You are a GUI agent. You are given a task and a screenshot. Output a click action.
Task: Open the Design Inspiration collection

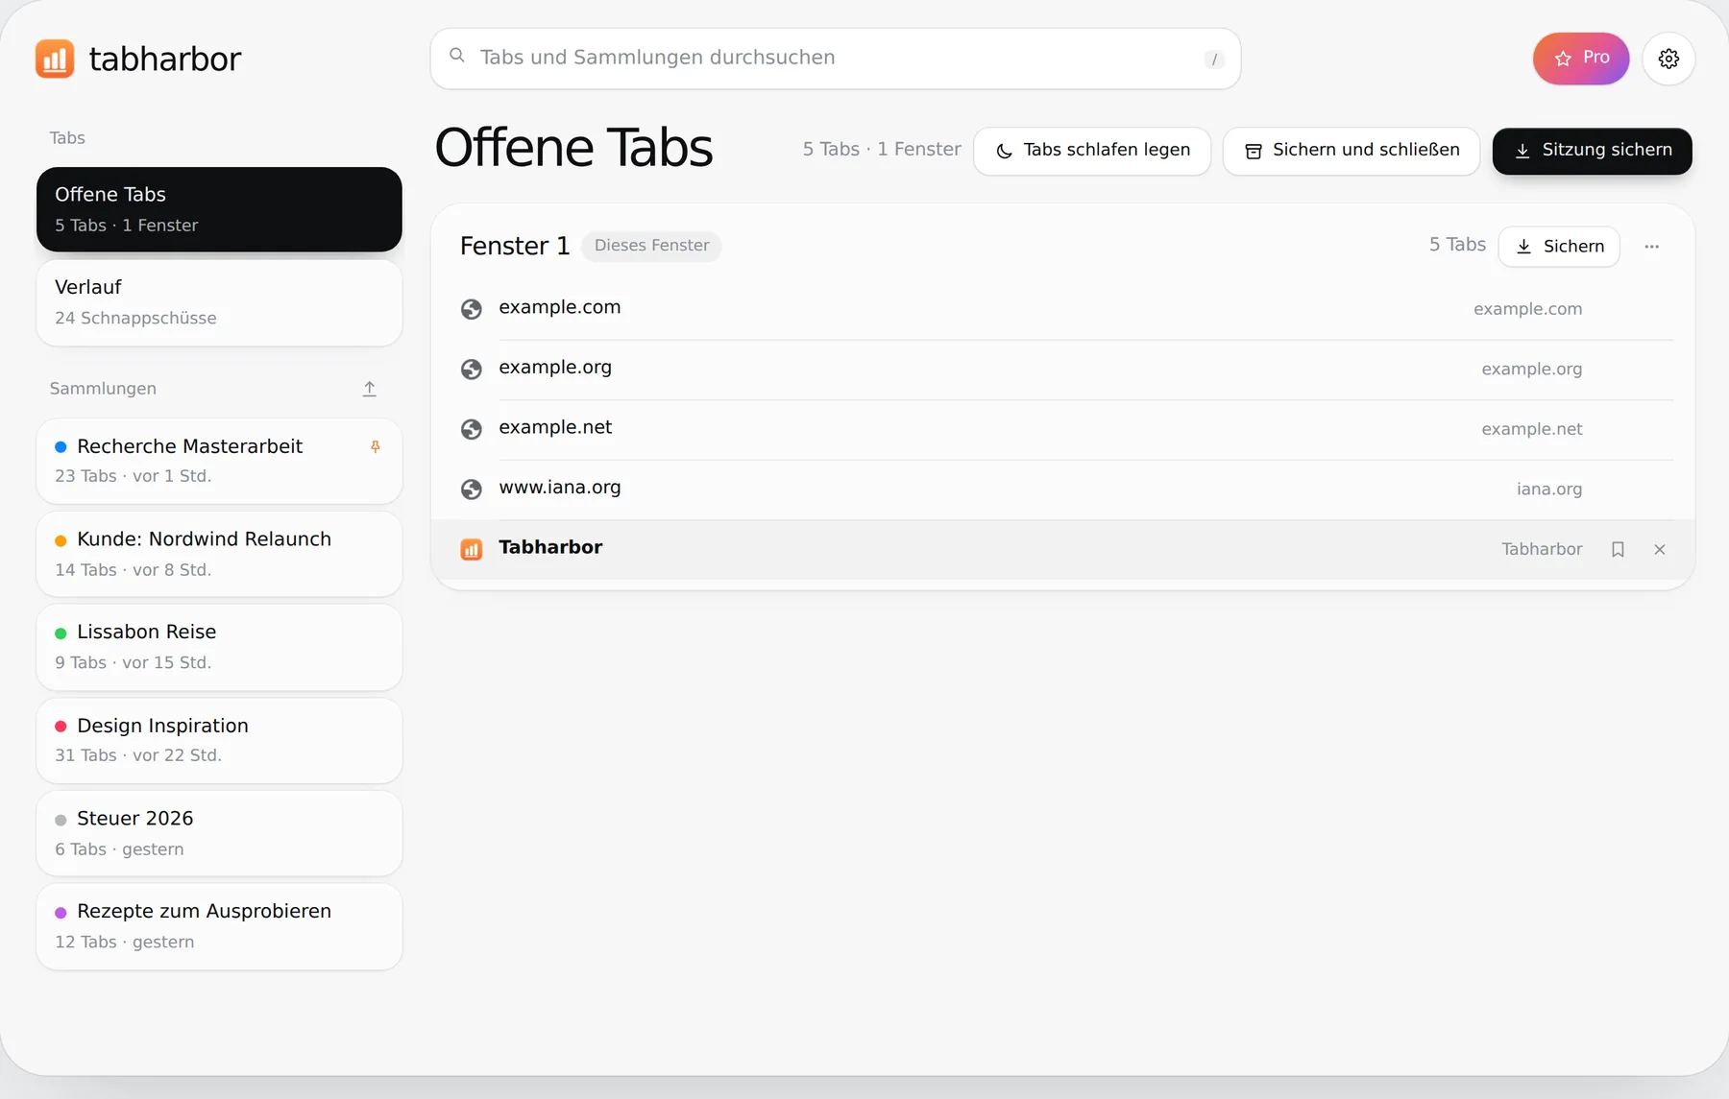coord(219,740)
